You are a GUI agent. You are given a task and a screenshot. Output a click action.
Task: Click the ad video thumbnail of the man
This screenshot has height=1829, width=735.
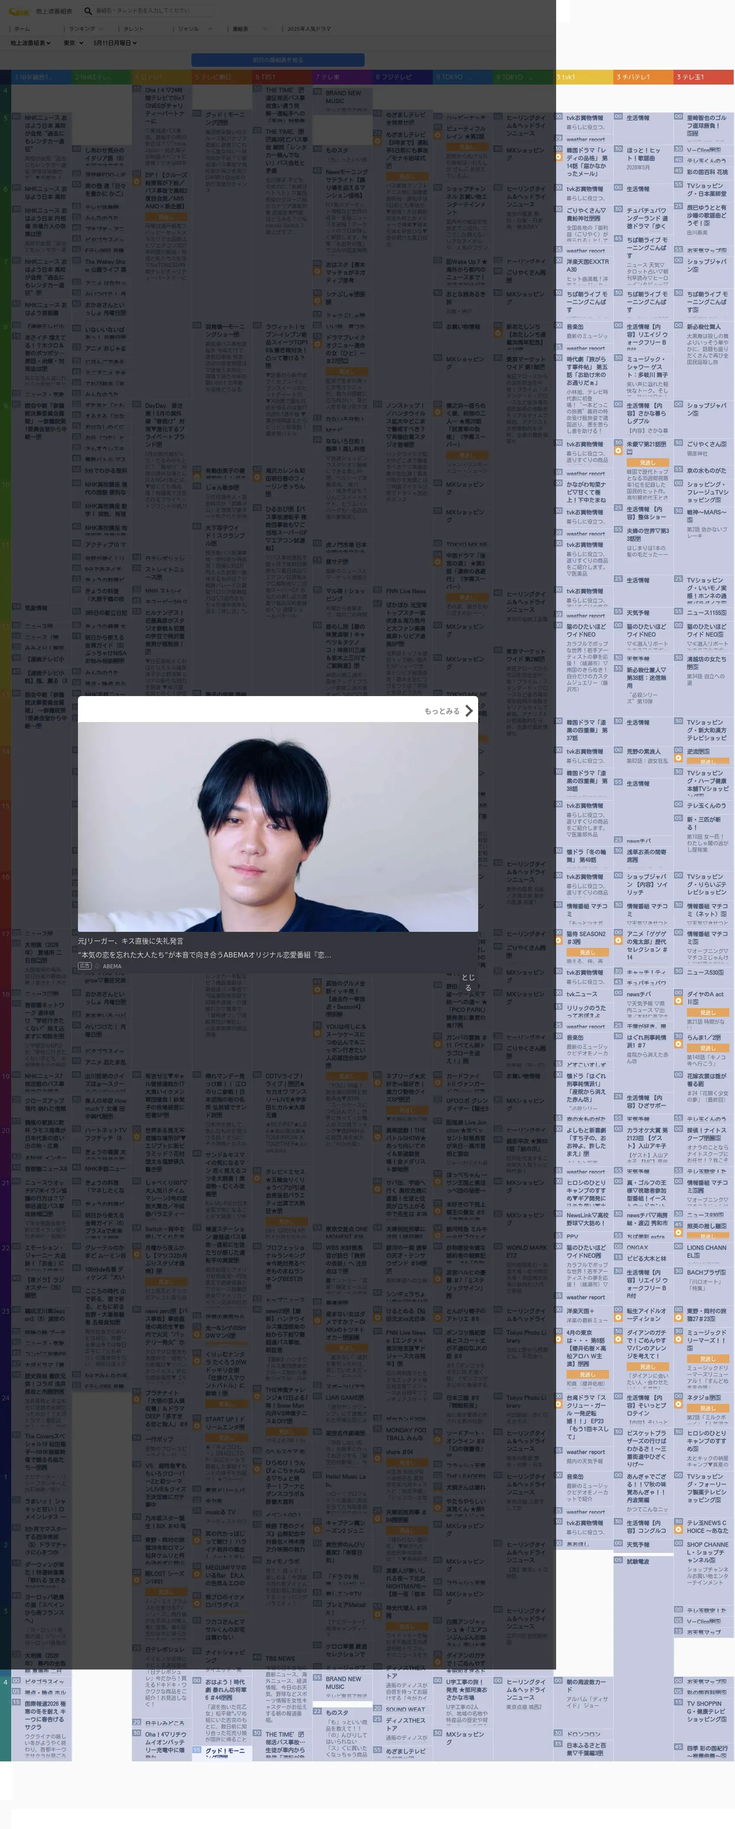(278, 827)
